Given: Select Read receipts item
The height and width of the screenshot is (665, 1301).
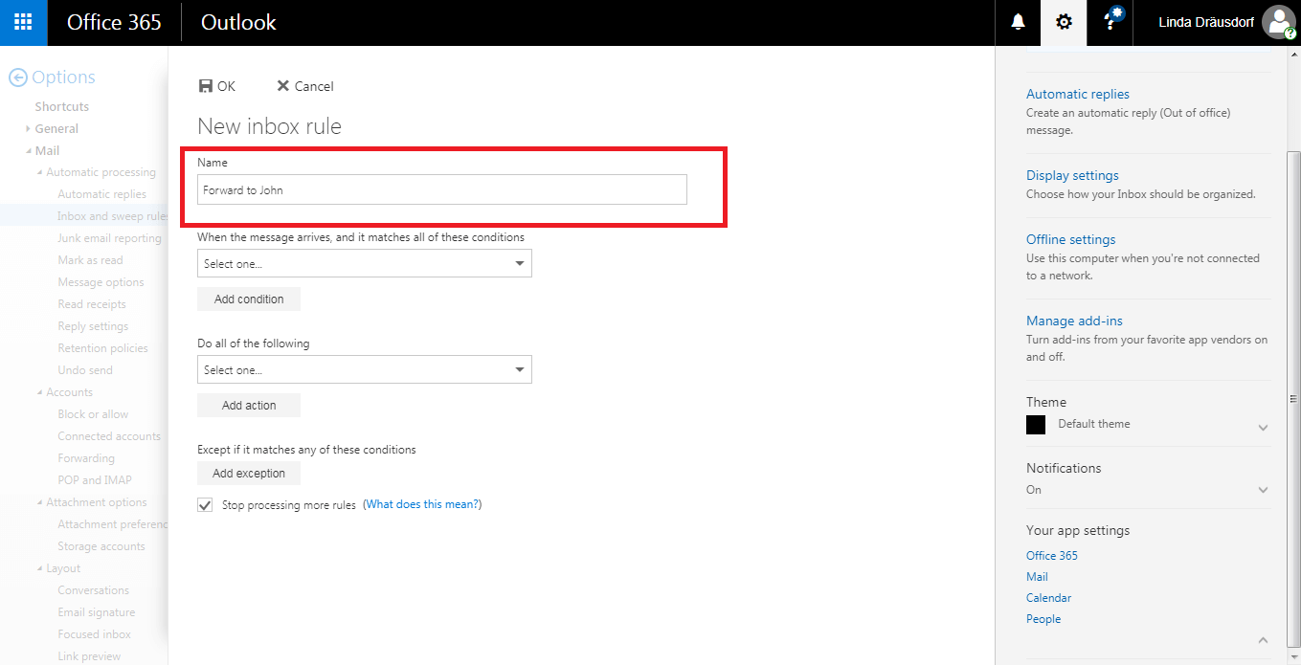Looking at the screenshot, I should tap(92, 304).
